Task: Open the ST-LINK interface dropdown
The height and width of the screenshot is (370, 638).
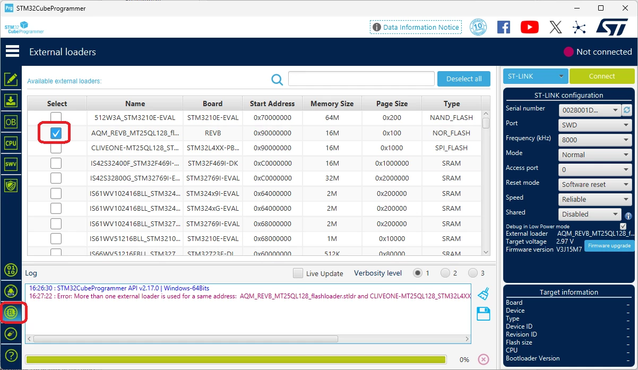Action: pos(536,76)
